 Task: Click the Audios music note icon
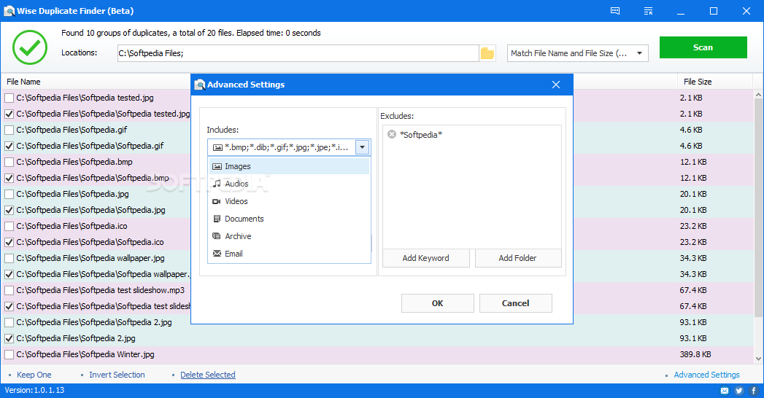coord(217,184)
